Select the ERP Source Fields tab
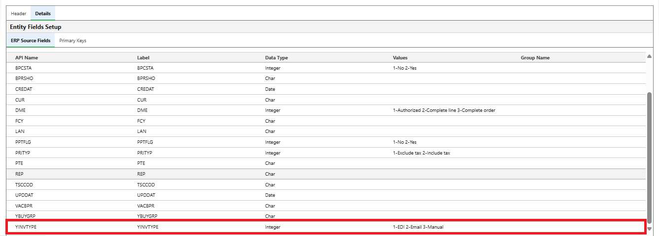 tap(31, 41)
